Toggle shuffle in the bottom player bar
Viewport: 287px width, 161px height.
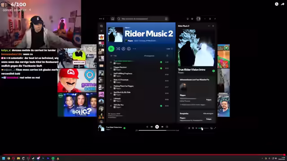point(147,127)
